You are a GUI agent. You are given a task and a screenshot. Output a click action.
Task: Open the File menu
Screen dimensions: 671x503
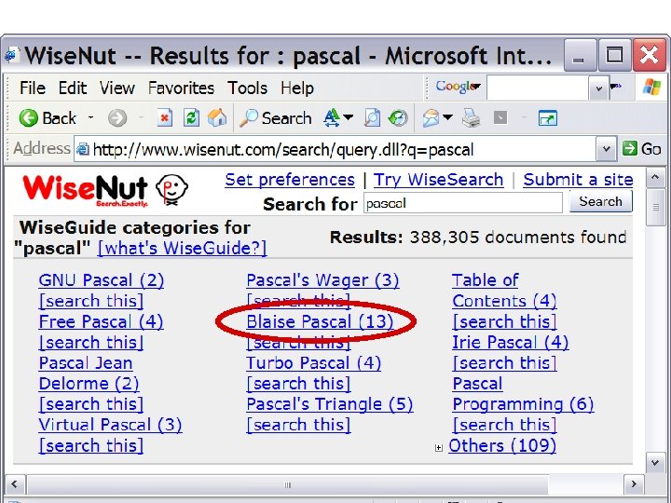coord(32,88)
